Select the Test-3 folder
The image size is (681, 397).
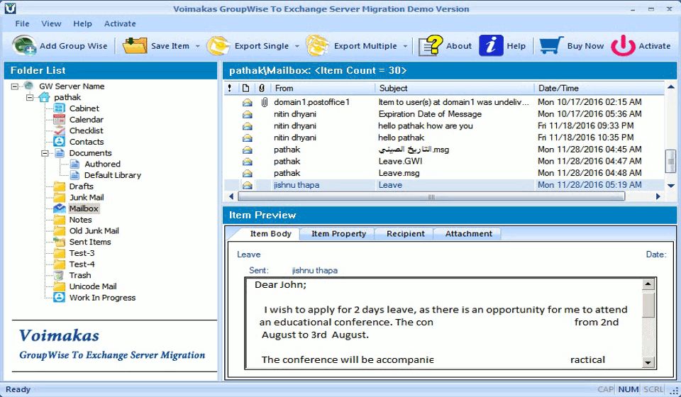tap(82, 253)
